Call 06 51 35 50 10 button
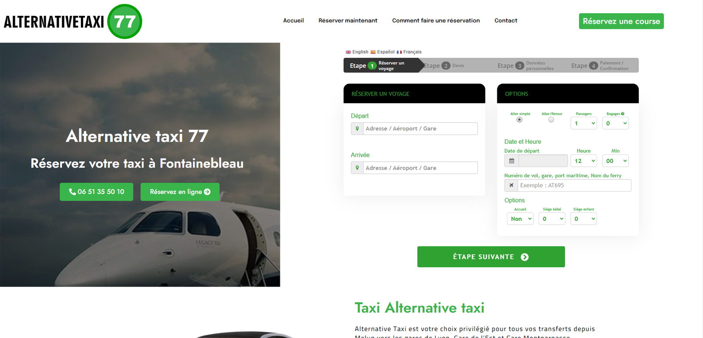Screen dimensions: 703x338 96,192
